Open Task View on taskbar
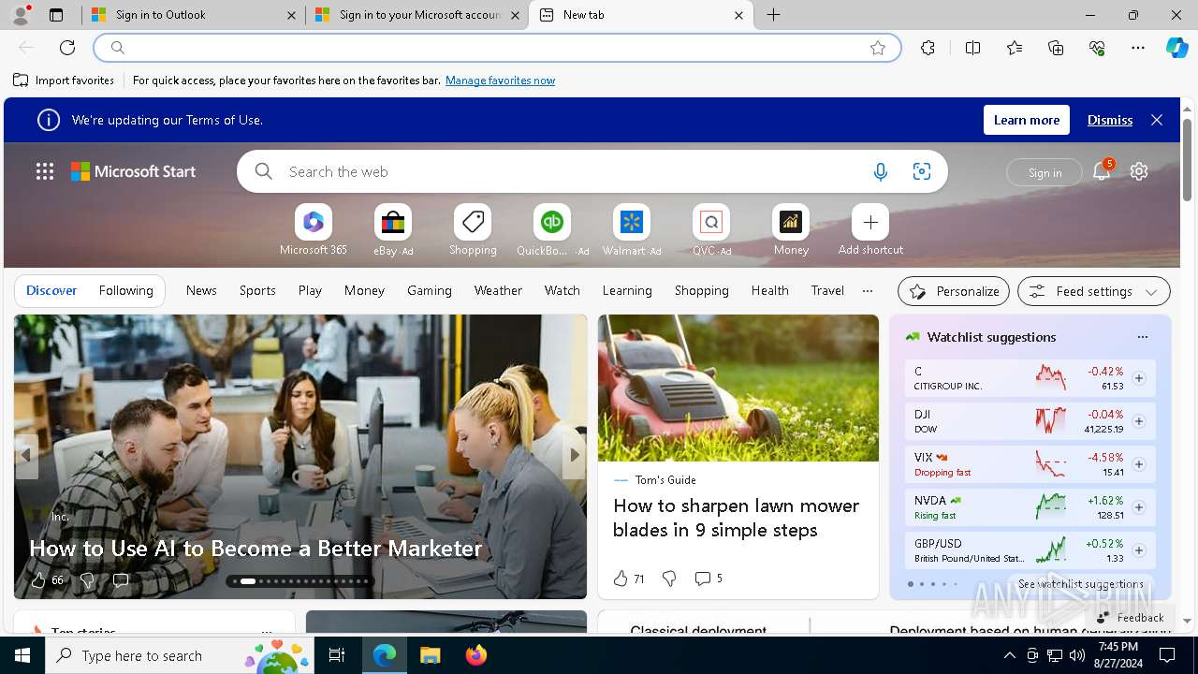The width and height of the screenshot is (1198, 674). [x=337, y=655]
